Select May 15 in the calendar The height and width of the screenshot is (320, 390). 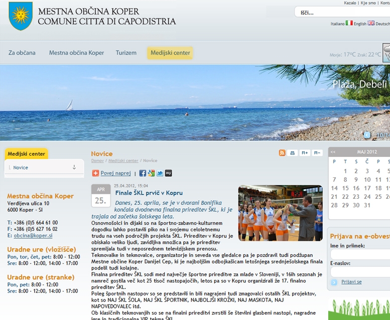coord(345,188)
